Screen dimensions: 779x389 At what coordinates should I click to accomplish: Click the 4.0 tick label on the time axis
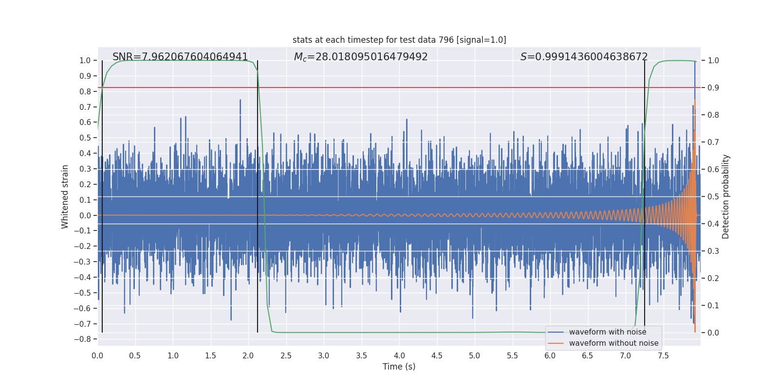click(x=399, y=356)
